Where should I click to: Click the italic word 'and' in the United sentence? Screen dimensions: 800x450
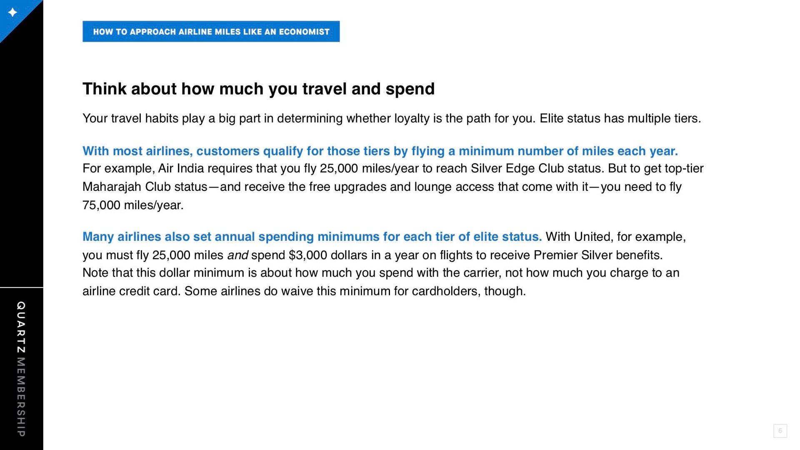coord(237,255)
